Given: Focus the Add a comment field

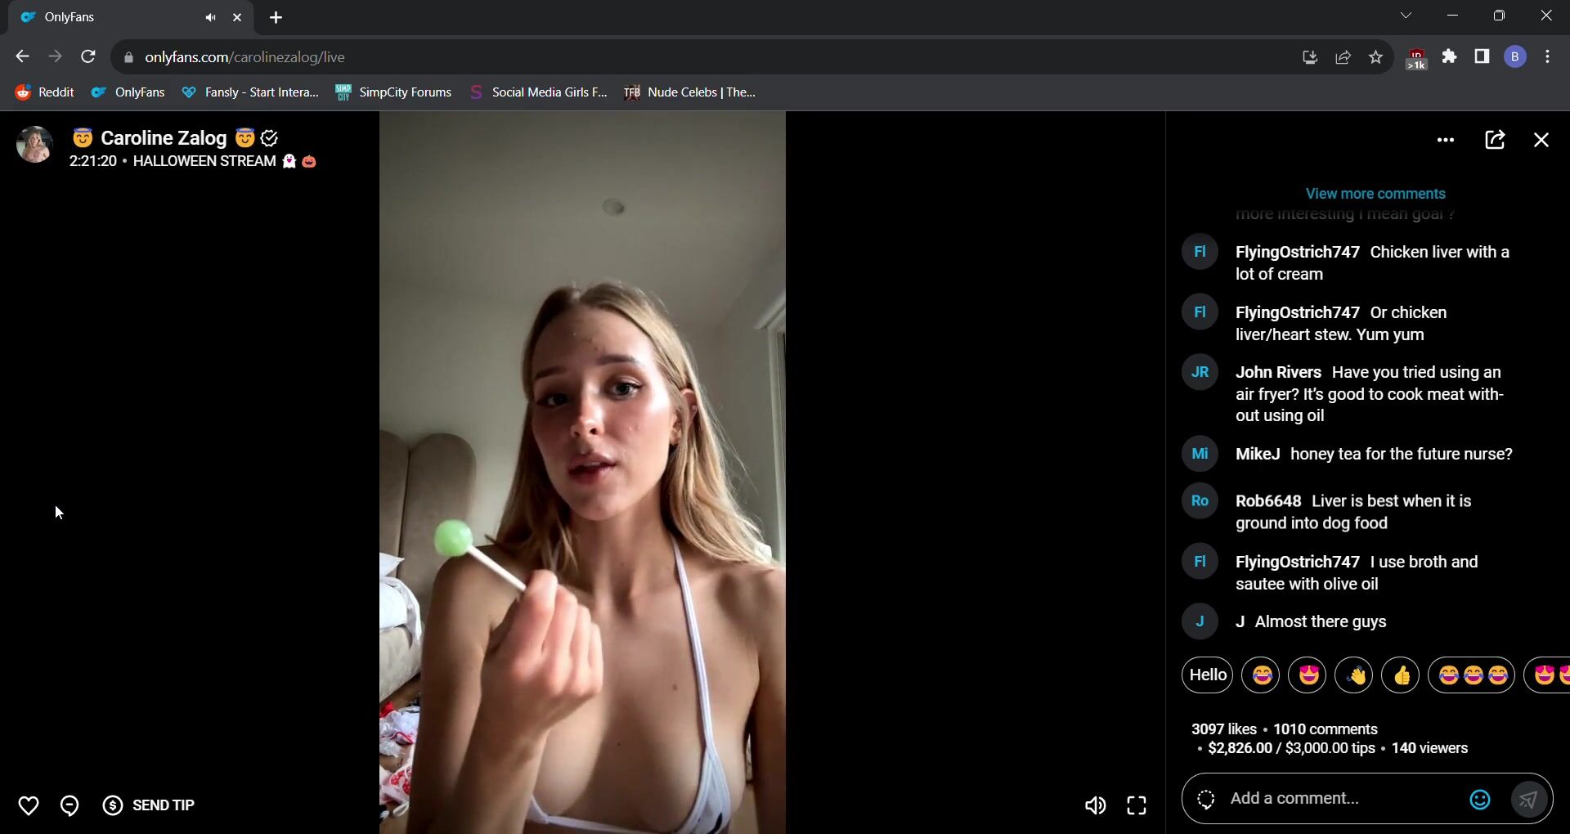Looking at the screenshot, I should point(1341,799).
